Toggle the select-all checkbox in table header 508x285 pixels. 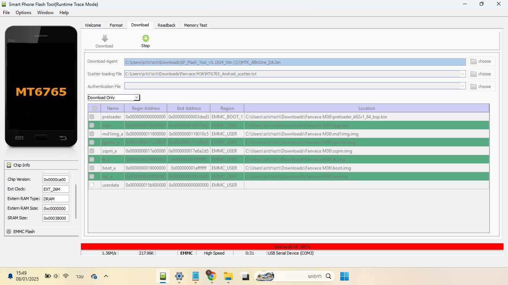[x=94, y=108]
